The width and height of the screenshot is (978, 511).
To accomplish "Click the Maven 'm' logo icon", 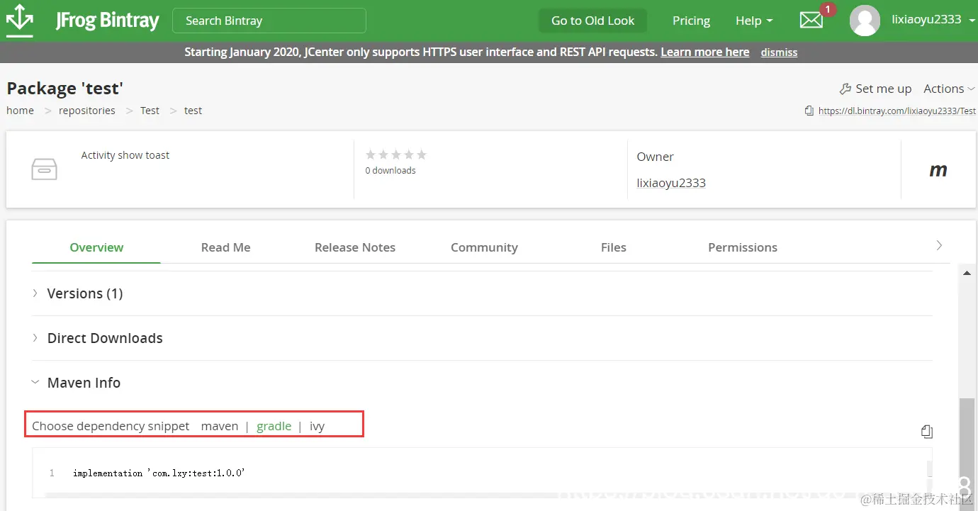I will point(938,170).
